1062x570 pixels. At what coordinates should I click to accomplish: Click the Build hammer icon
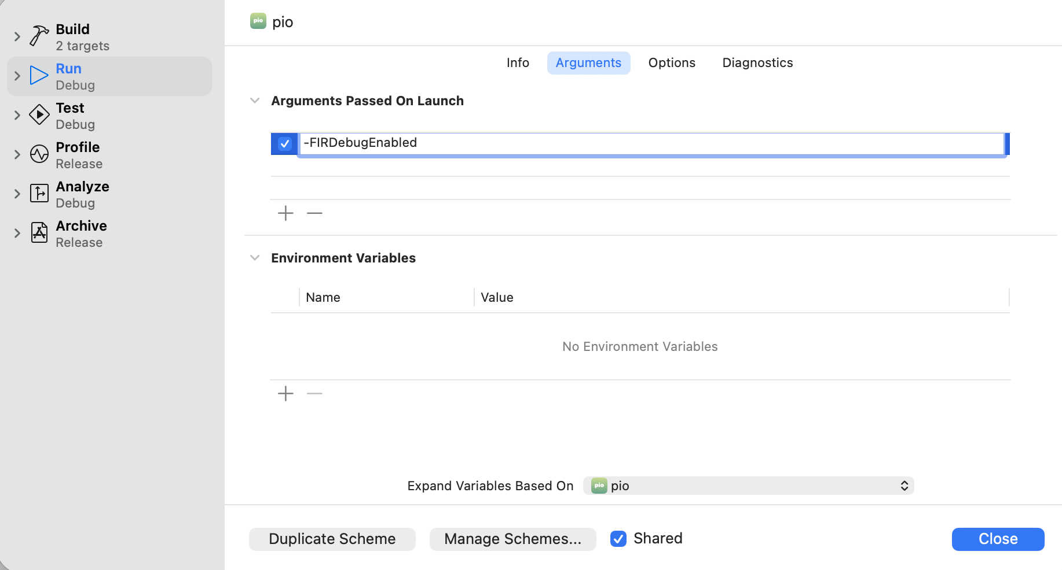39,36
